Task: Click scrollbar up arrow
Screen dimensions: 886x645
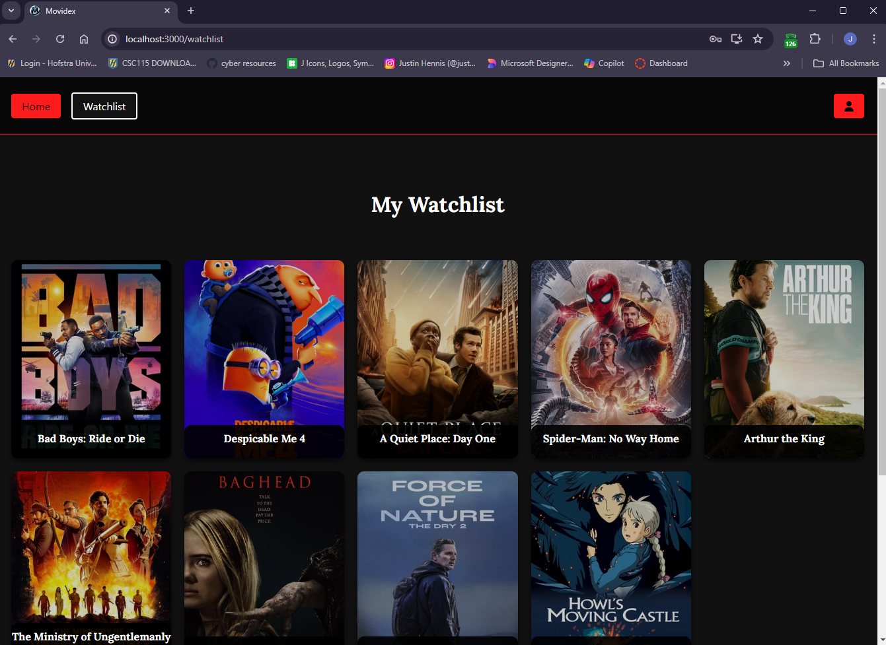Action: click(881, 83)
